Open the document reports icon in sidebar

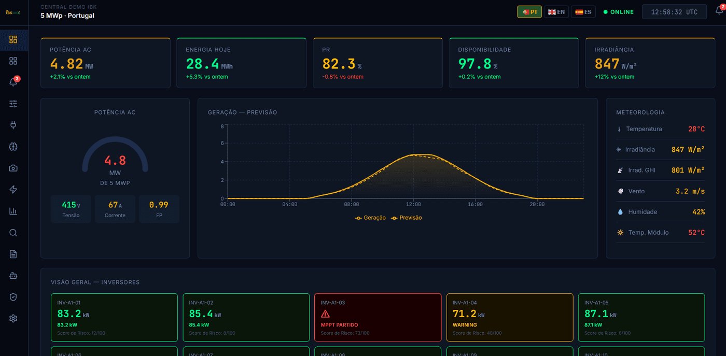13,254
